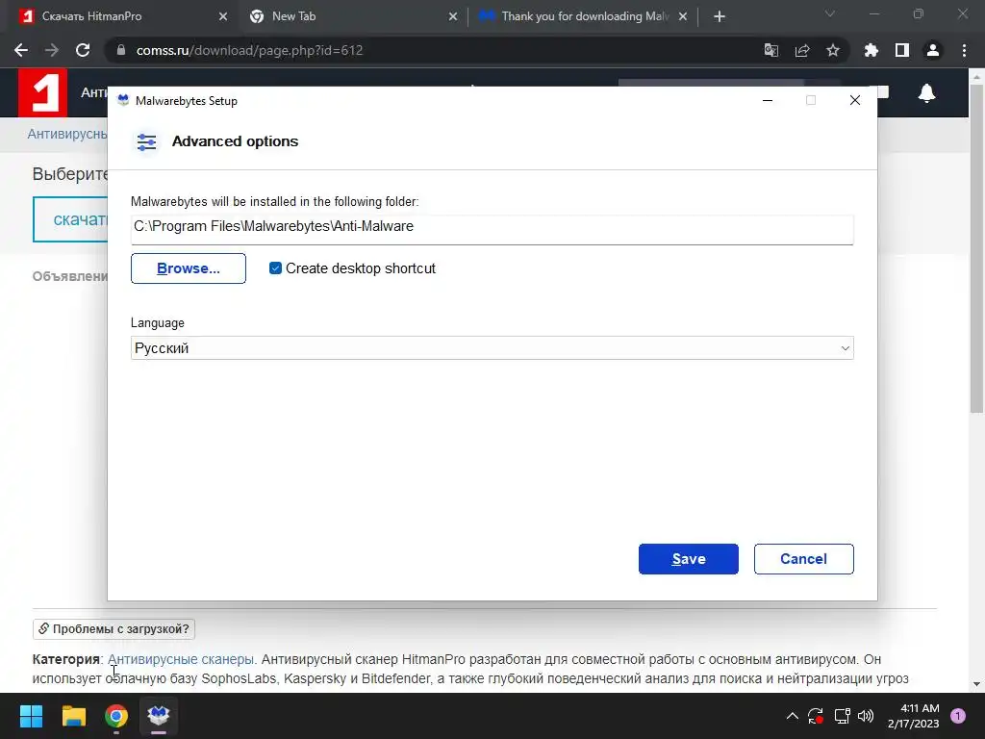Open Browse to choose the install folder
The height and width of the screenshot is (739, 985).
(189, 268)
